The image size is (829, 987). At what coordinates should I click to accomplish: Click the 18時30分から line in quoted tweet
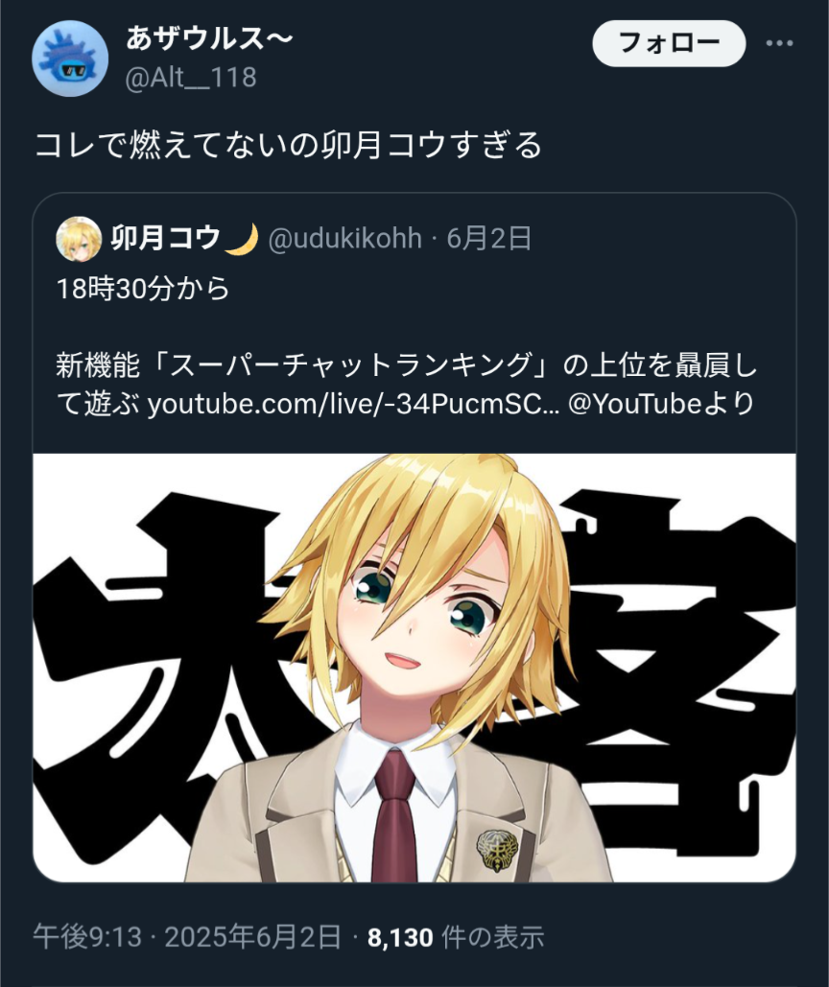[143, 289]
